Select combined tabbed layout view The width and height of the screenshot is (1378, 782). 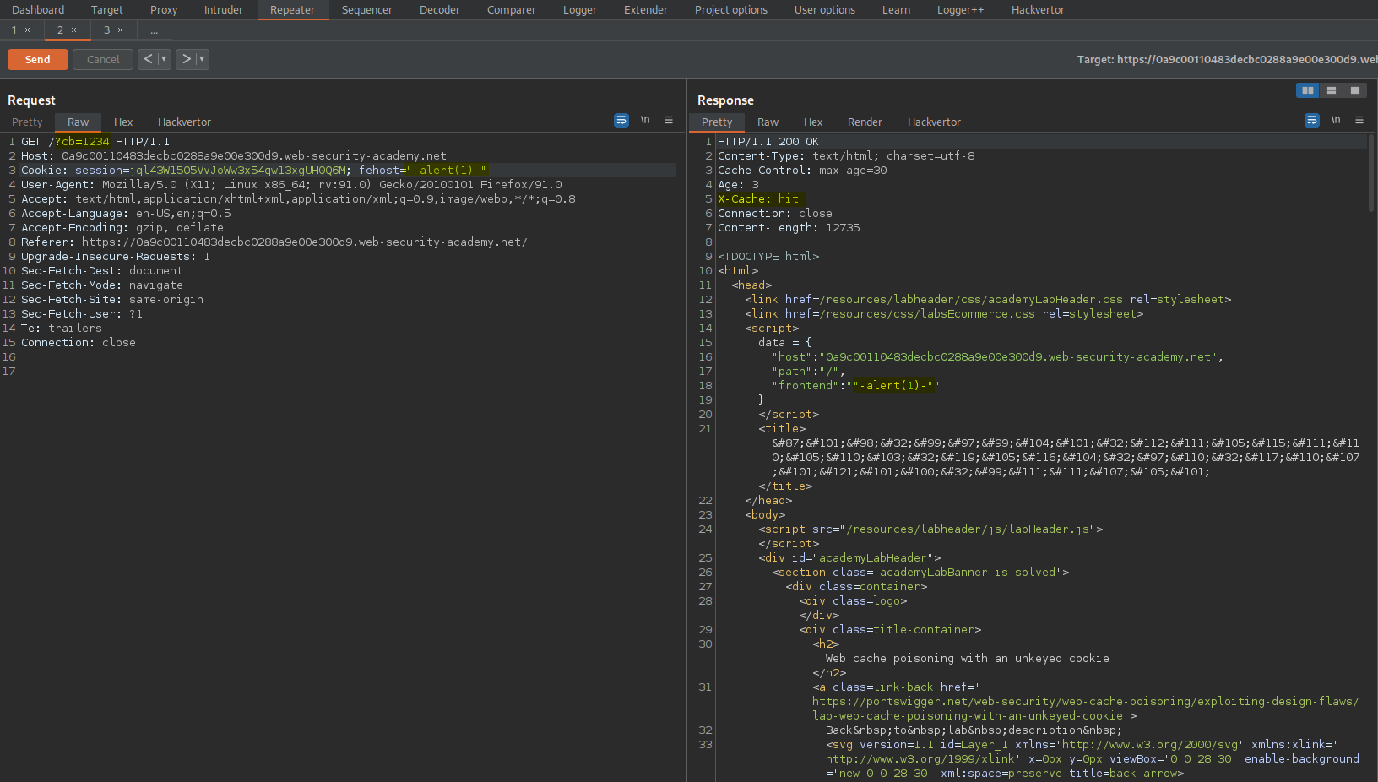pyautogui.click(x=1355, y=90)
